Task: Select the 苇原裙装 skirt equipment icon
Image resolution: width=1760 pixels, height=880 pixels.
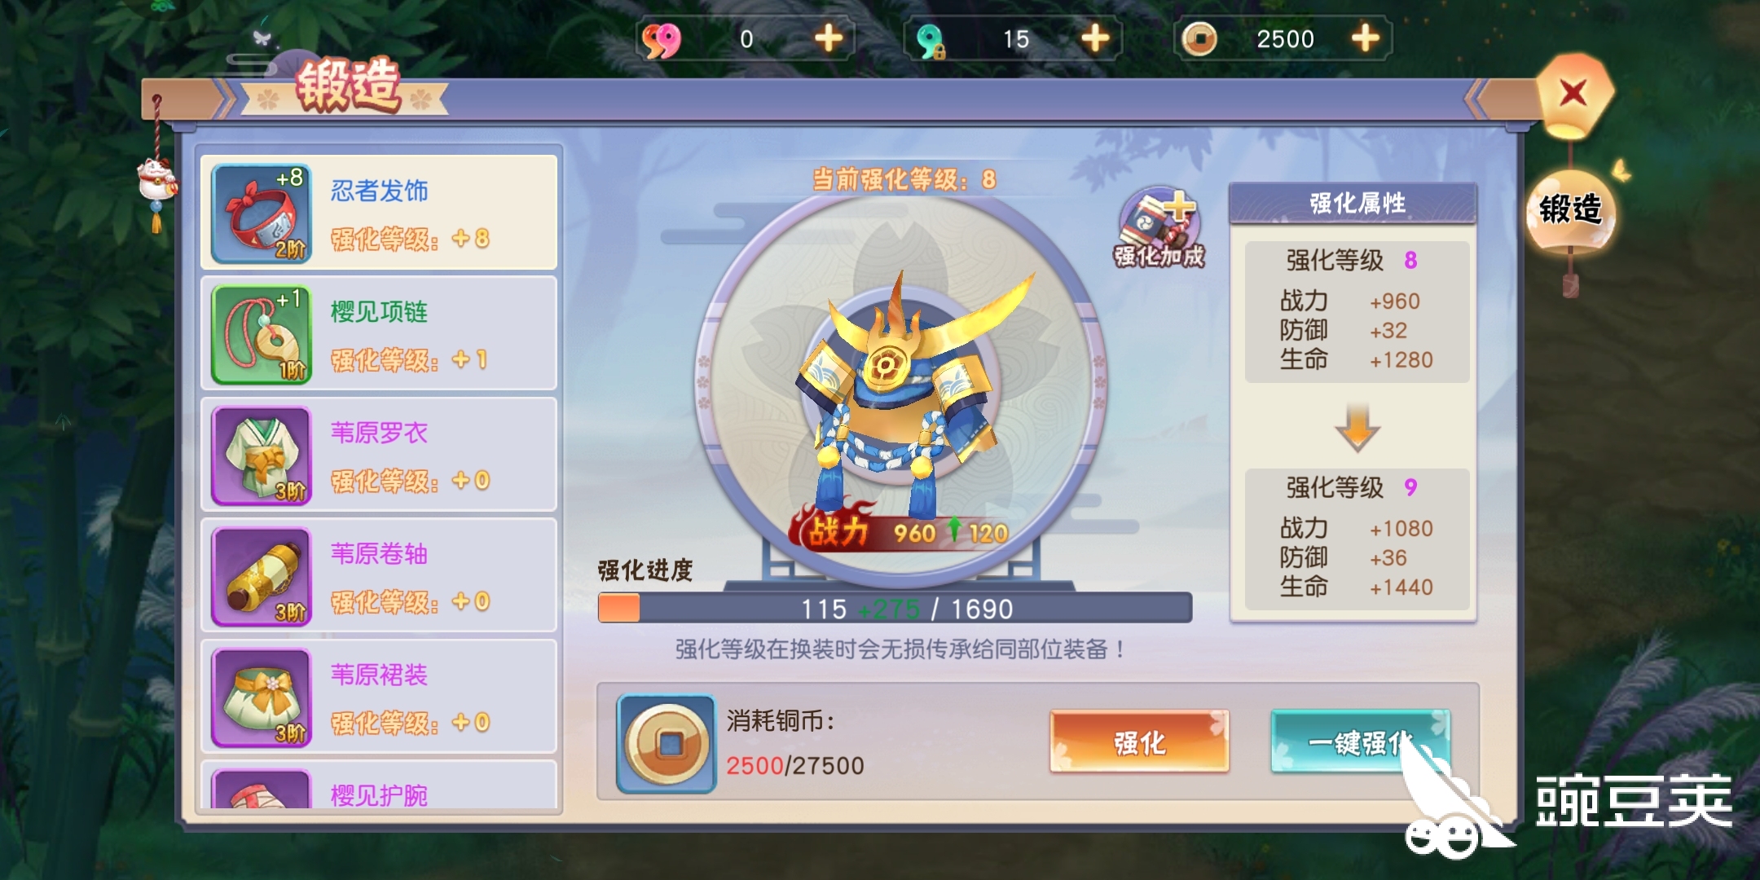Action: [261, 697]
